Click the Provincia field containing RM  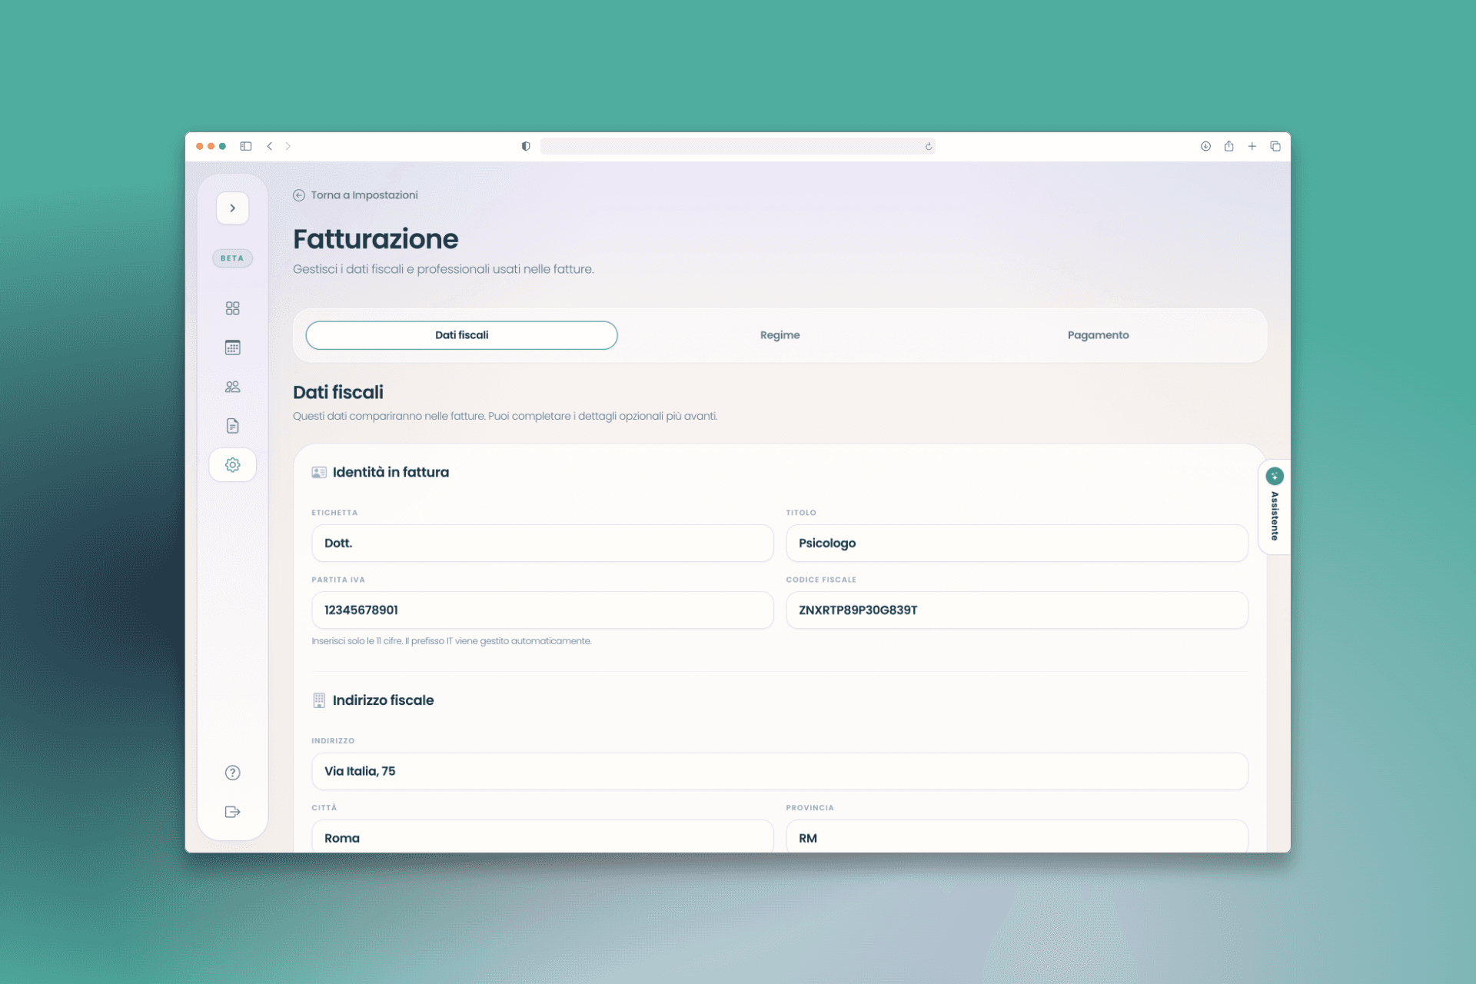(1016, 836)
